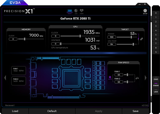Select profile slot 6
This screenshot has width=160, height=114.
click(x=156, y=39)
